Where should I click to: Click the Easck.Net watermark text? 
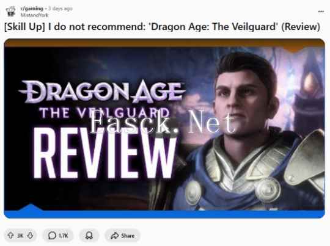point(162,121)
